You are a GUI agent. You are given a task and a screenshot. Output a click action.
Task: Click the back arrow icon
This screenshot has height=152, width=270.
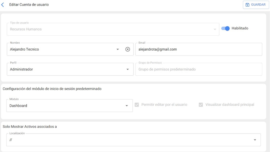3,5
